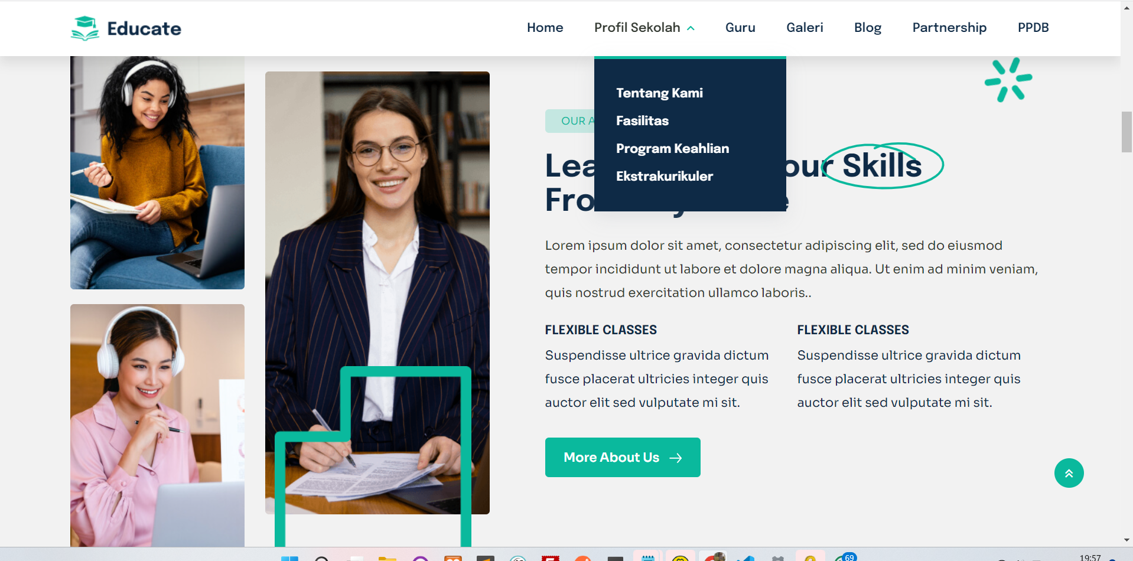Open the Guru navigation link
Viewport: 1133px width, 561px height.
(x=740, y=28)
